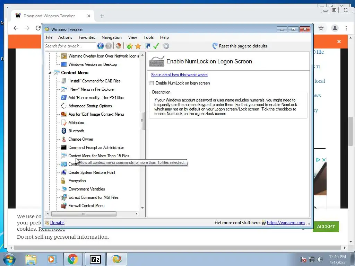
Task: Switch to 7-Zip taskbar button
Action: pos(95,259)
